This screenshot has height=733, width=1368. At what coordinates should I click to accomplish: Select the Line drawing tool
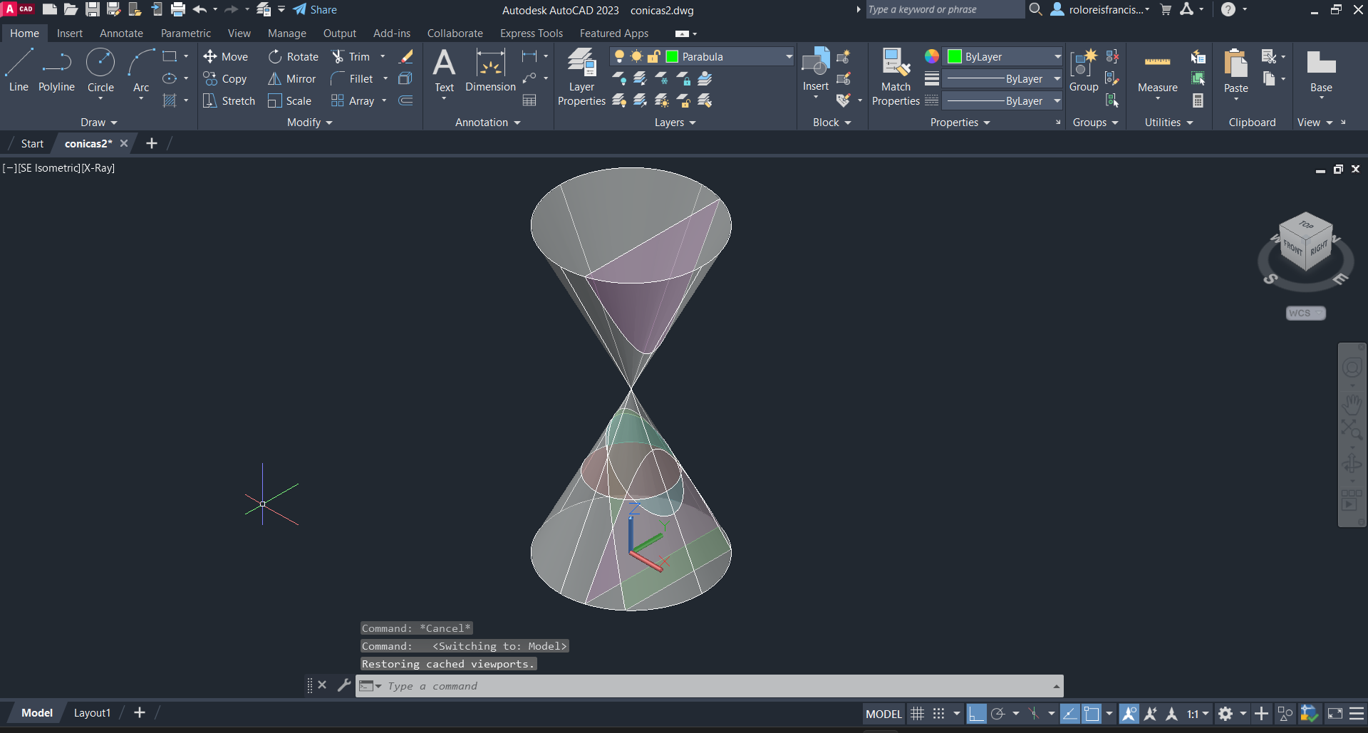pyautogui.click(x=19, y=71)
